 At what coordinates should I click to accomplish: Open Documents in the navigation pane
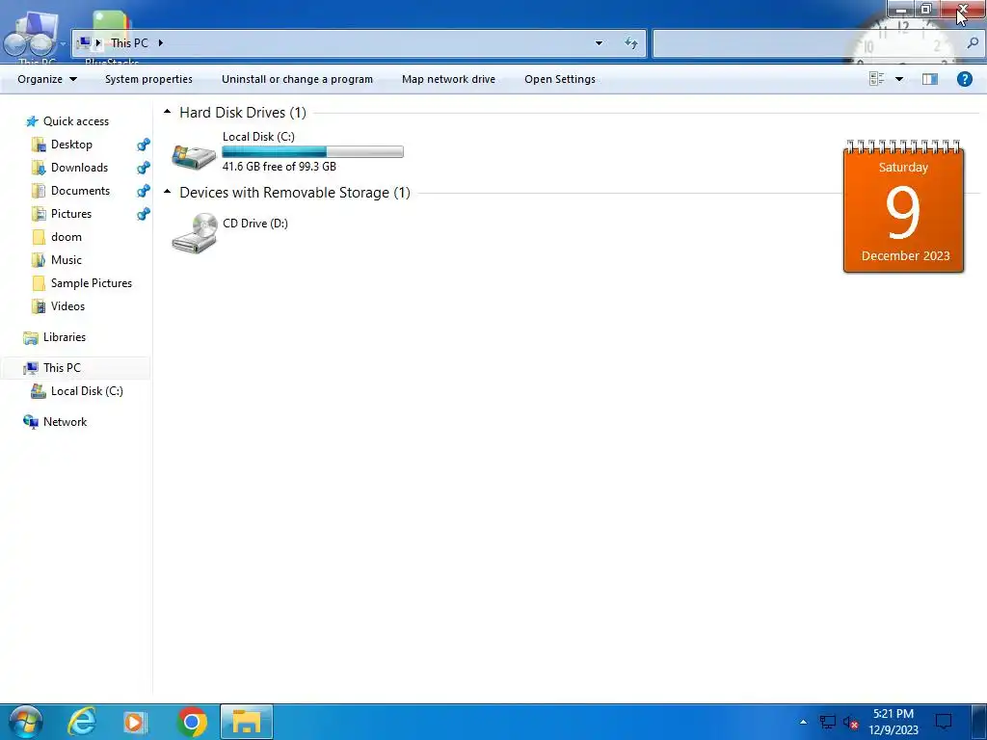pyautogui.click(x=80, y=191)
